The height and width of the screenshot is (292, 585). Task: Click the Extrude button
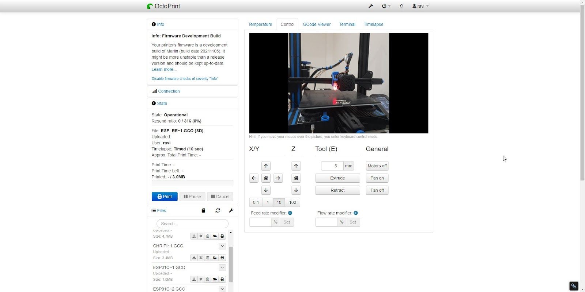(337, 178)
